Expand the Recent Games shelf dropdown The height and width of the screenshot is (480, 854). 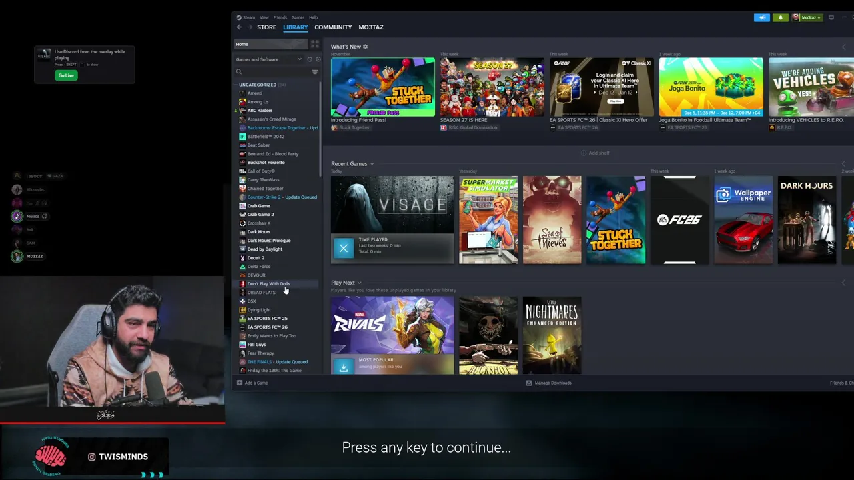click(x=372, y=164)
